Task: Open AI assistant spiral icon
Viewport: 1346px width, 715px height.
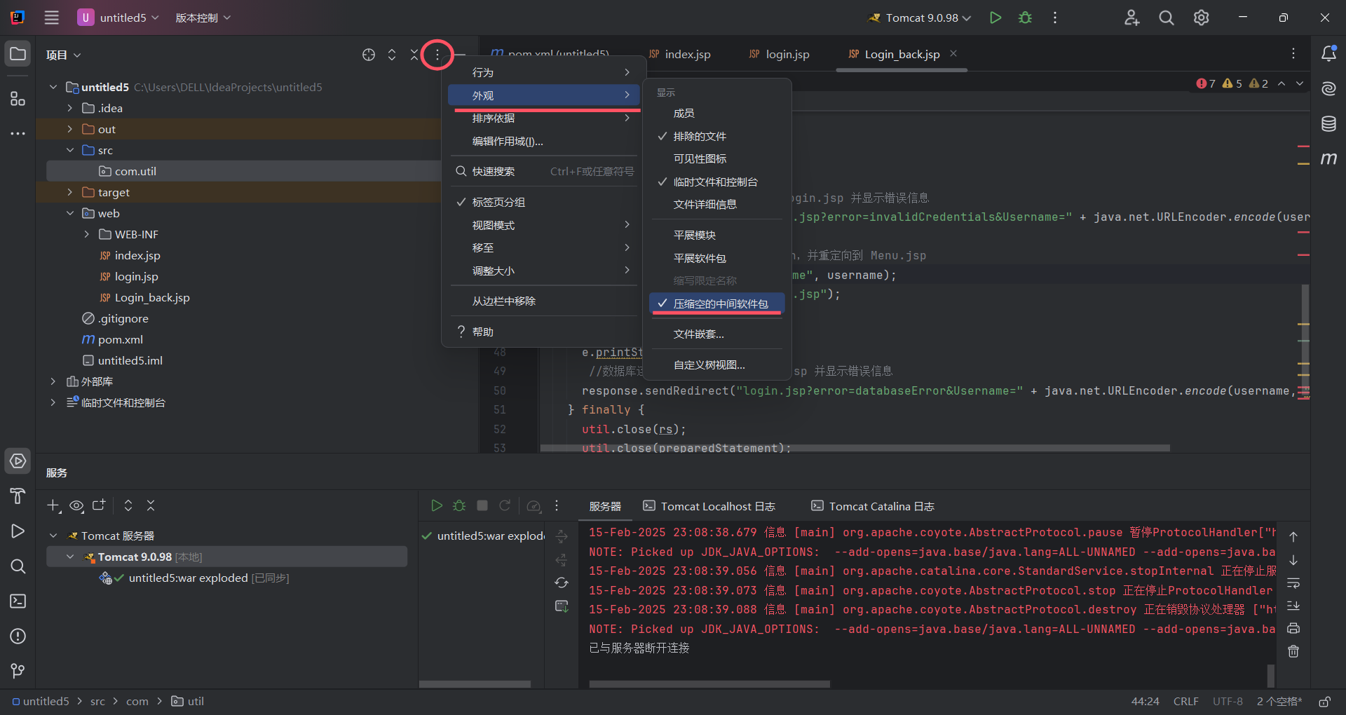Action: (x=1328, y=88)
